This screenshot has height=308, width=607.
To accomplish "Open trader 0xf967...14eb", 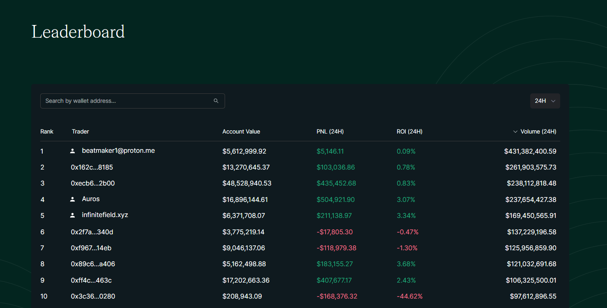I will (x=91, y=248).
